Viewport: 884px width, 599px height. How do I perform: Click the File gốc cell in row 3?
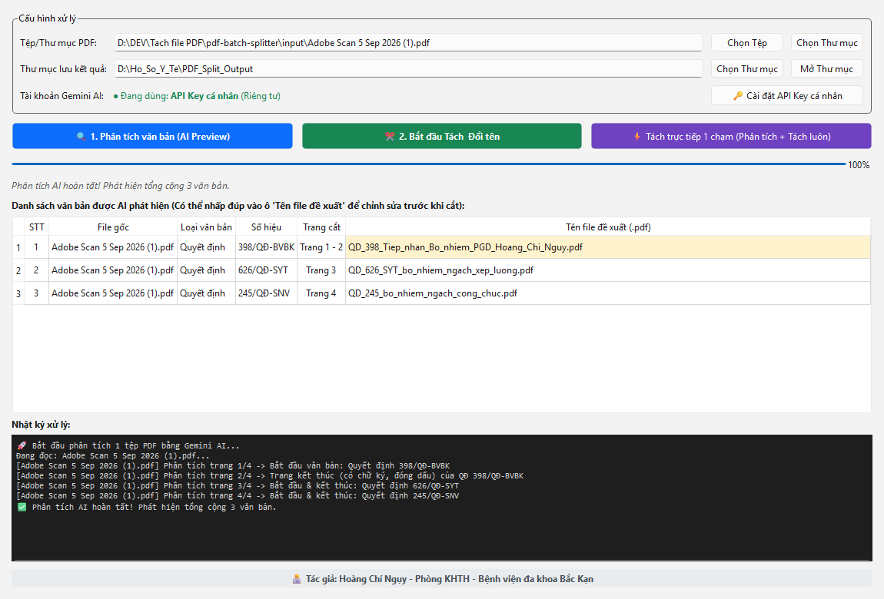(113, 293)
